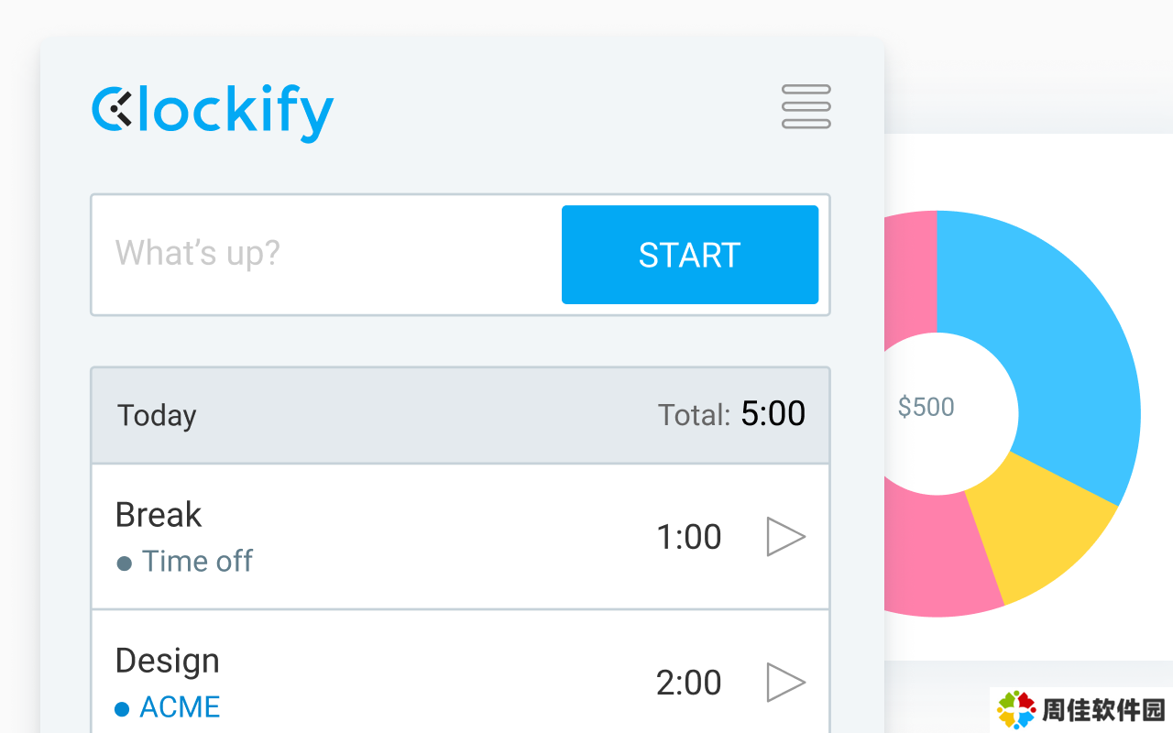Edit the 2:00 duration of Design
This screenshot has width=1173, height=733.
click(x=689, y=683)
